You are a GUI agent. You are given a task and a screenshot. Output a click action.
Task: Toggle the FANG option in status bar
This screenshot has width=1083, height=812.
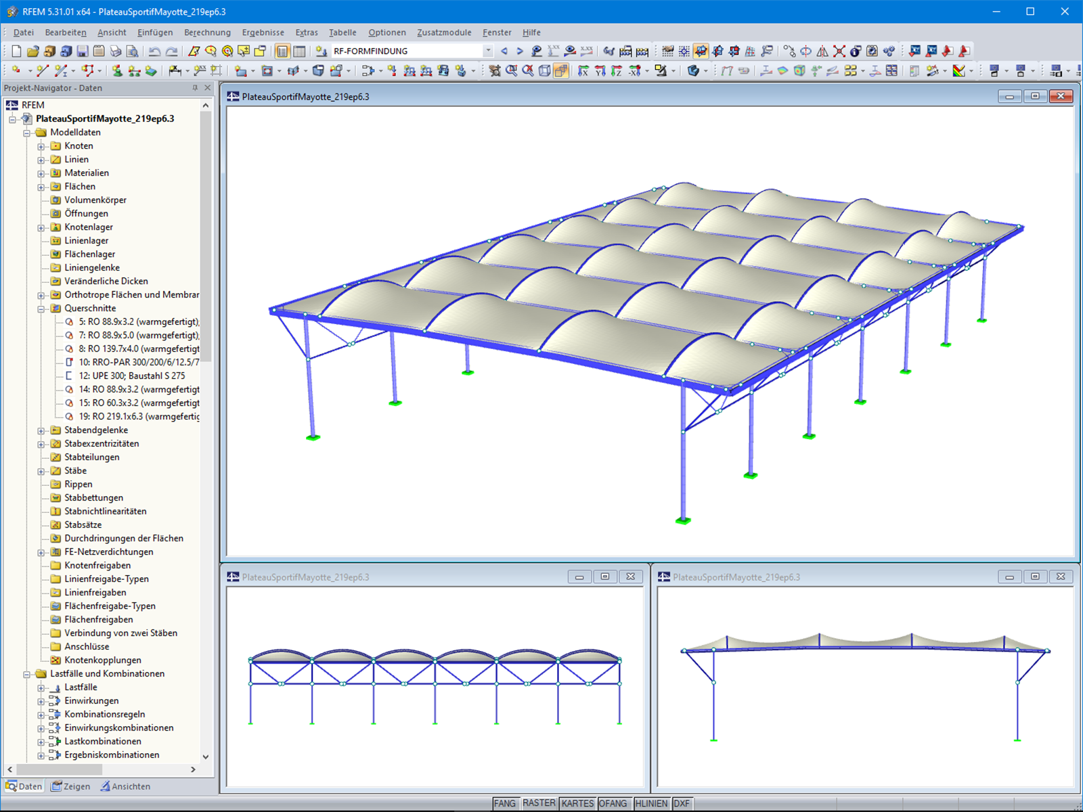pos(506,803)
